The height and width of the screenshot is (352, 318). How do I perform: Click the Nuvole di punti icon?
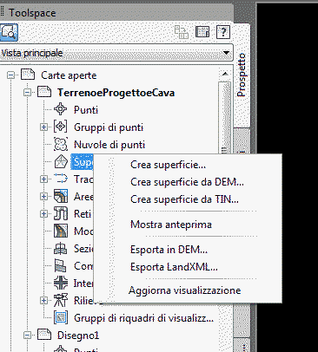click(61, 144)
